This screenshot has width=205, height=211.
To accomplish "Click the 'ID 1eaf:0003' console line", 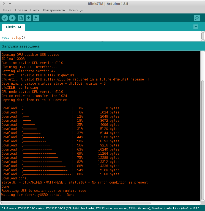I will pyautogui.click(x=13, y=59).
